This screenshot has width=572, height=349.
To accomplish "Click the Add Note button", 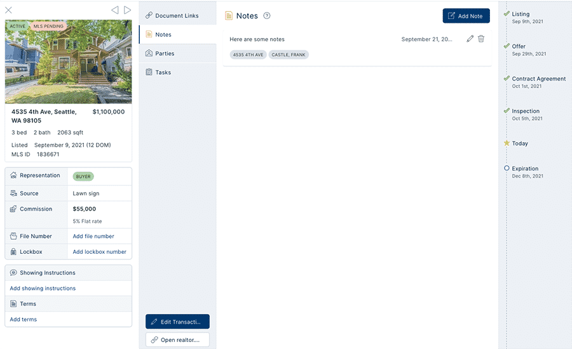I will pyautogui.click(x=466, y=16).
